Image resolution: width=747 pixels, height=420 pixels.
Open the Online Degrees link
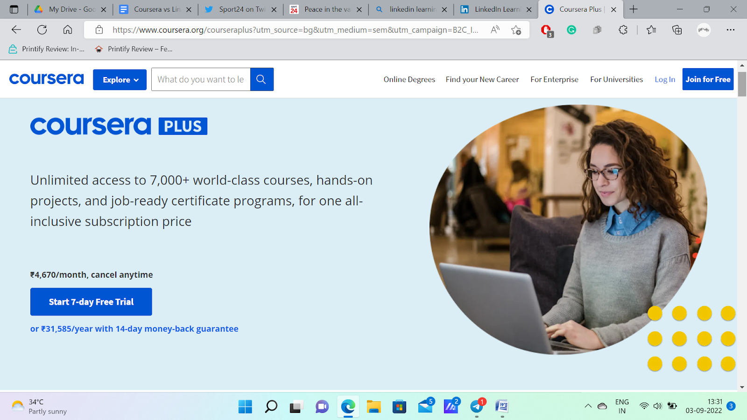click(409, 79)
